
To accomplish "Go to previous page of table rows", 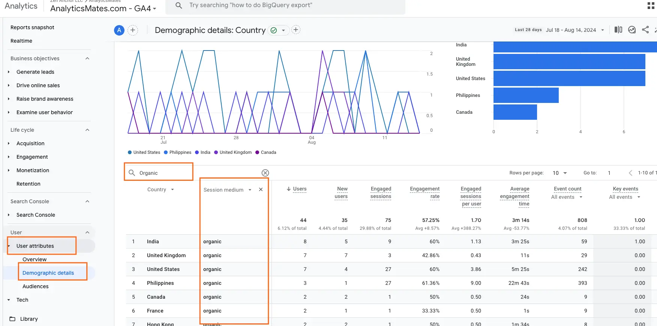I will (x=630, y=173).
